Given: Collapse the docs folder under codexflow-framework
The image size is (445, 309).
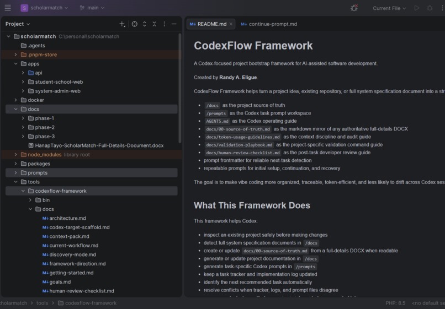Looking at the screenshot, I should [30, 209].
